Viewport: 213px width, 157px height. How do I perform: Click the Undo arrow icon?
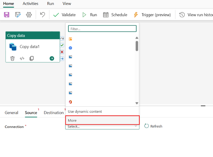(42, 15)
